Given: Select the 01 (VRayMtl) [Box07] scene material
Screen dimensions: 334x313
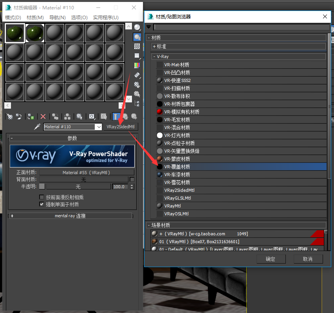Looking at the screenshot, I should (x=237, y=242).
